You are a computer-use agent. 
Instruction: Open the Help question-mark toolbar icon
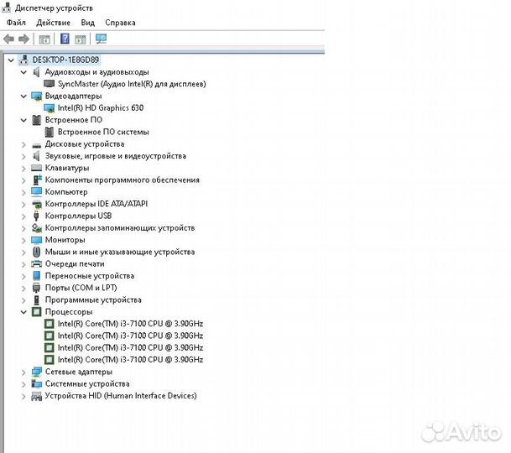tap(65, 39)
